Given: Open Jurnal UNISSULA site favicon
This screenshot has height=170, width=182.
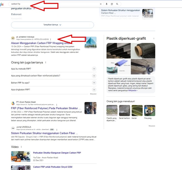Looking at the screenshot, I should coord(13,128).
